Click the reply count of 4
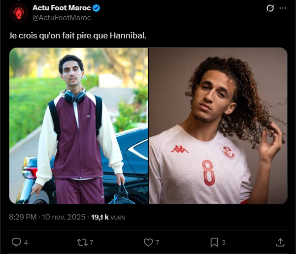Viewport: 296px width, 254px height. coord(26,242)
